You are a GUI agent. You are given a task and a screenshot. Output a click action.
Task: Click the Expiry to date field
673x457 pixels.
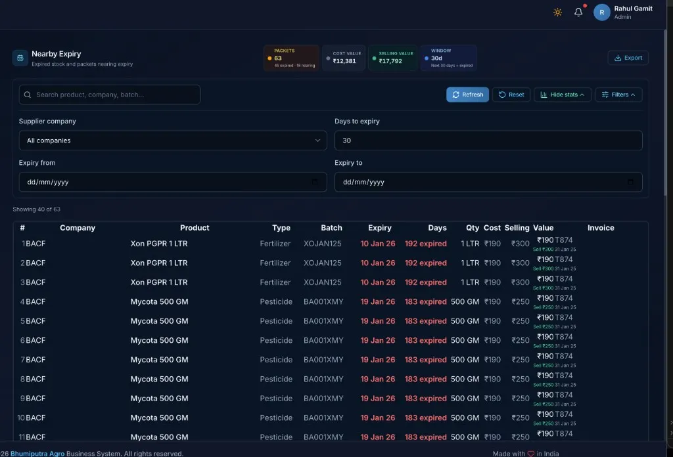(488, 182)
